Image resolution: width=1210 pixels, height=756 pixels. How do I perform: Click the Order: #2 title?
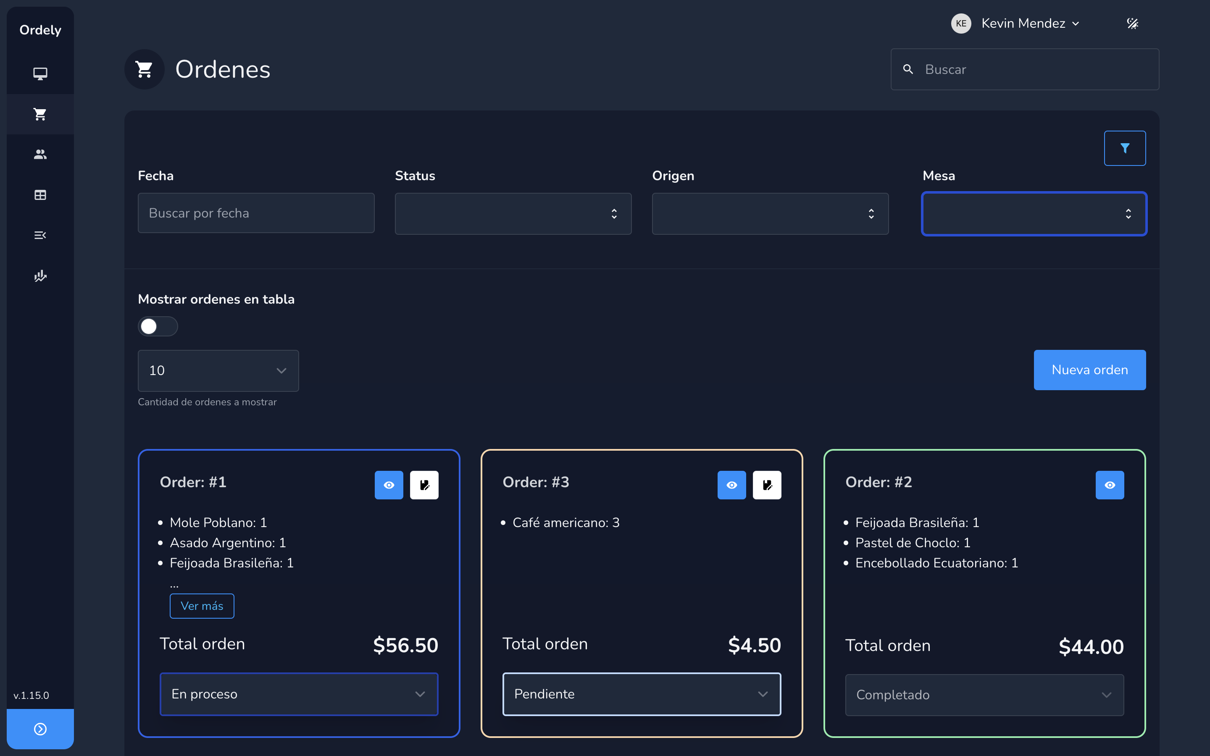(x=879, y=482)
